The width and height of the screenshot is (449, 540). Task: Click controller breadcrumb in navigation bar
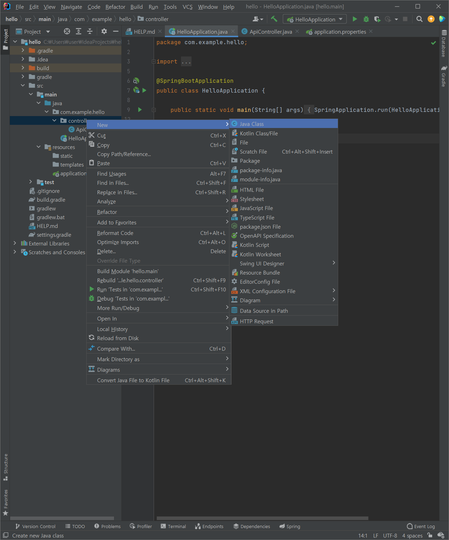153,19
